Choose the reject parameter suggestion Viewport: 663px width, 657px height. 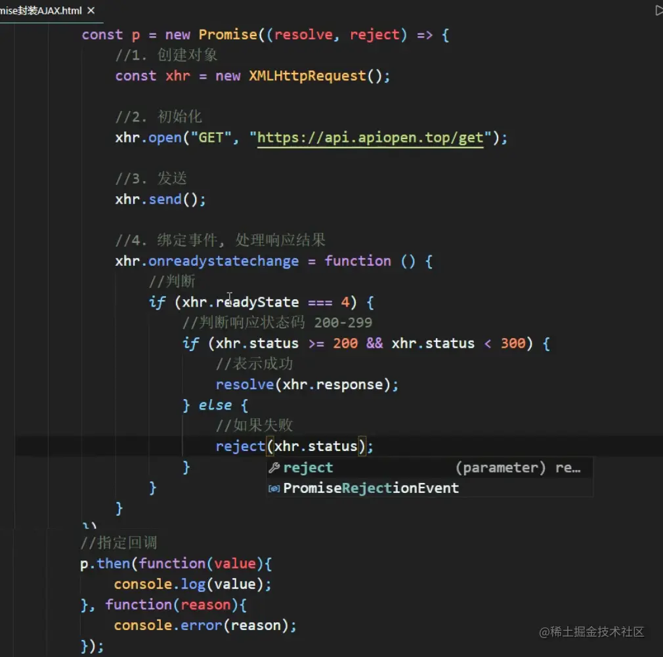(x=429, y=467)
